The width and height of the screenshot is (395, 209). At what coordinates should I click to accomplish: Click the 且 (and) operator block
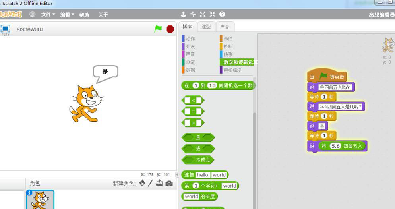click(198, 137)
